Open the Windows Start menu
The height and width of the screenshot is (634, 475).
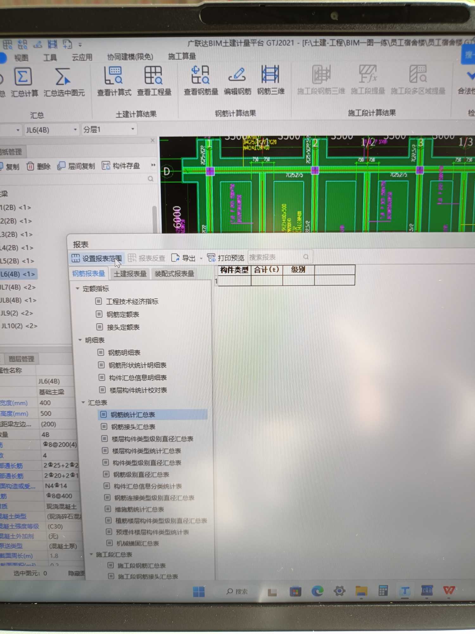199,591
